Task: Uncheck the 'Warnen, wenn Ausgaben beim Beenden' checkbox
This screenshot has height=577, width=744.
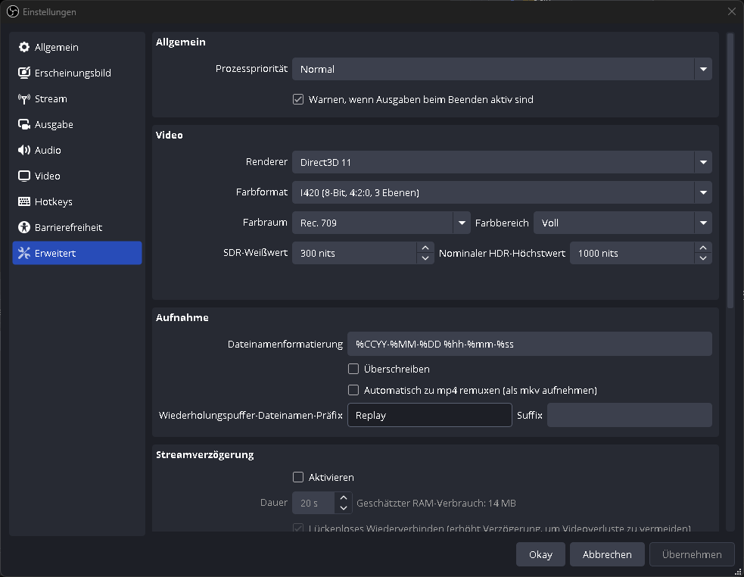Action: 298,99
